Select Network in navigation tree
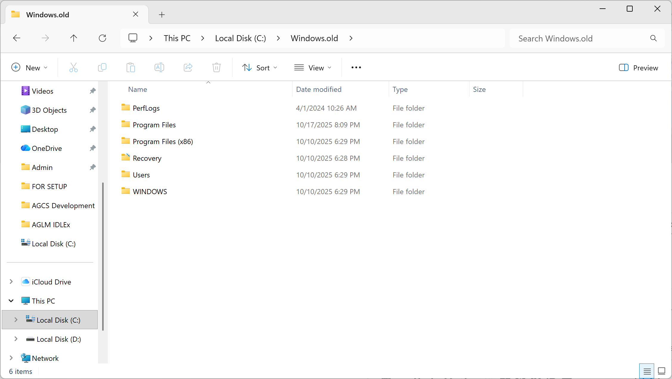The width and height of the screenshot is (672, 379). (x=45, y=358)
